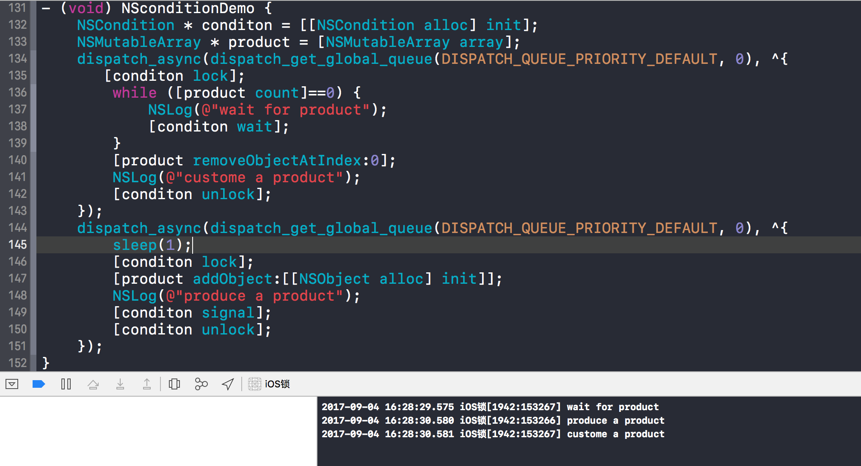
Task: Click the Step Over debug icon
Action: pyautogui.click(x=93, y=384)
